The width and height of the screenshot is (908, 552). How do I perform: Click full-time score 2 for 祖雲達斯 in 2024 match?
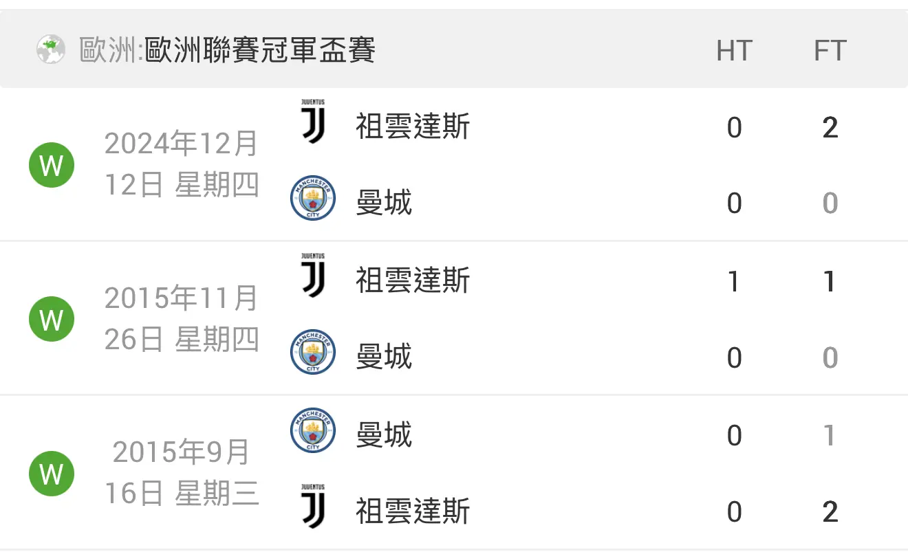click(830, 128)
